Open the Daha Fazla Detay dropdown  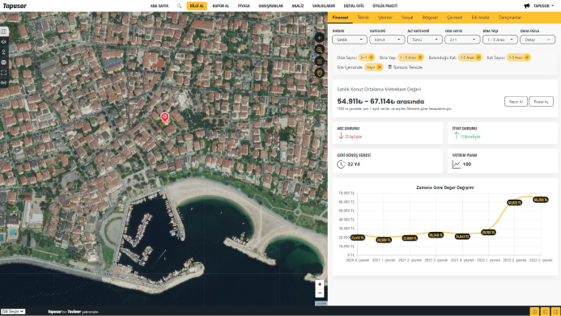[538, 40]
